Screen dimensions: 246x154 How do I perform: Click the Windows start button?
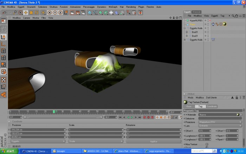[x=9, y=151]
